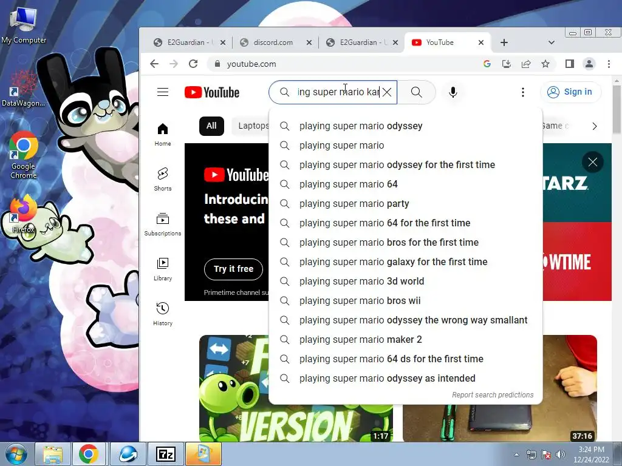Choose suggestion playing super mario 64

(405, 184)
